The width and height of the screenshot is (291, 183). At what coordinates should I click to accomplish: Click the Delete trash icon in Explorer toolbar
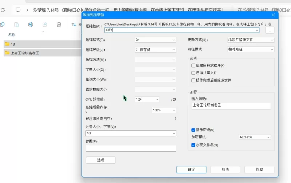tap(59, 24)
